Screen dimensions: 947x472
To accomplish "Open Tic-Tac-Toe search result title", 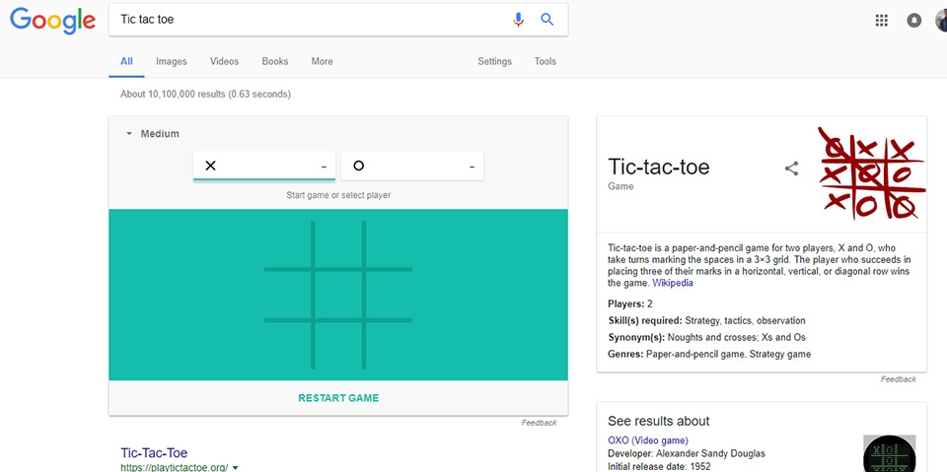I will 154,452.
